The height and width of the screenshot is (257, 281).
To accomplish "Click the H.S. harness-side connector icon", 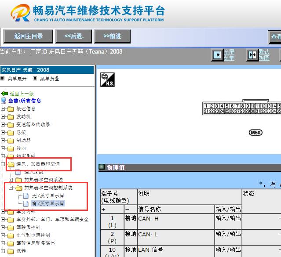I will (x=107, y=80).
